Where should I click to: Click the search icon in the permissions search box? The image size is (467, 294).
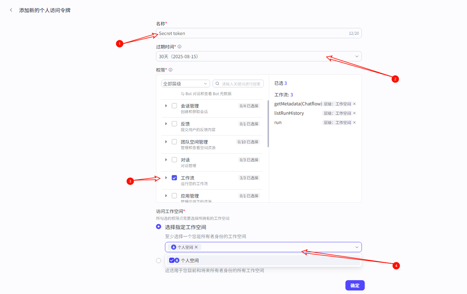click(x=217, y=84)
